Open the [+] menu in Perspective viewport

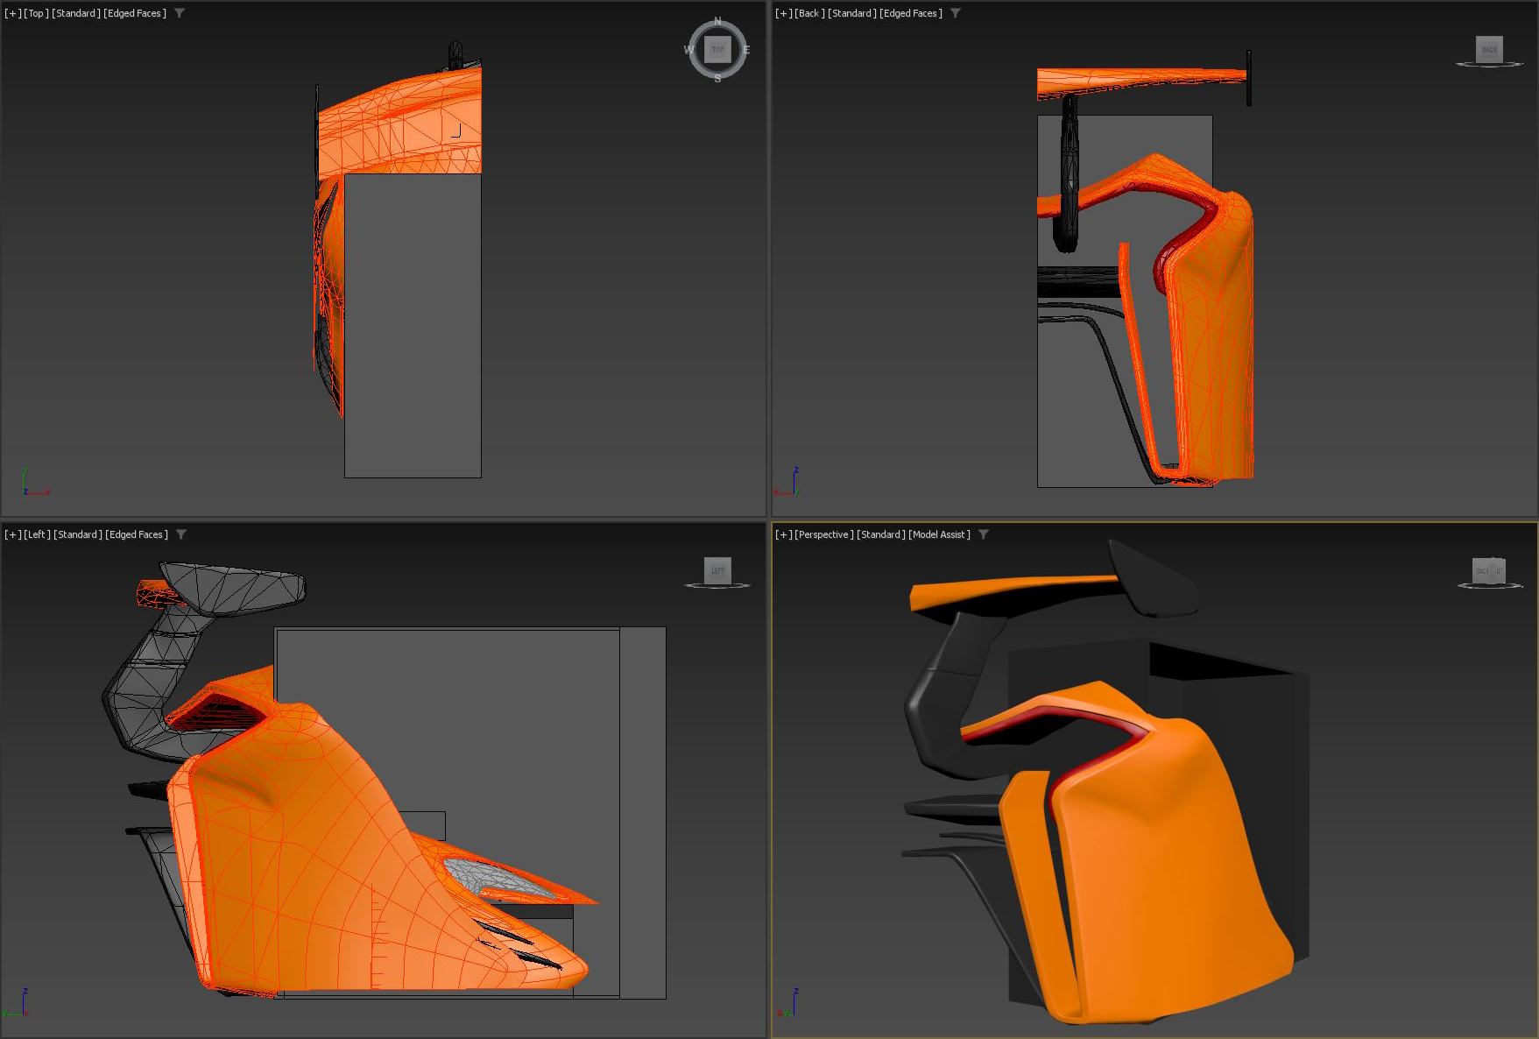coord(783,534)
